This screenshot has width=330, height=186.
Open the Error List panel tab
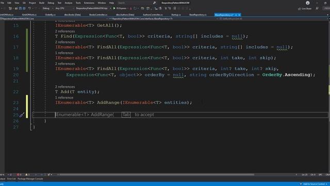point(11,179)
